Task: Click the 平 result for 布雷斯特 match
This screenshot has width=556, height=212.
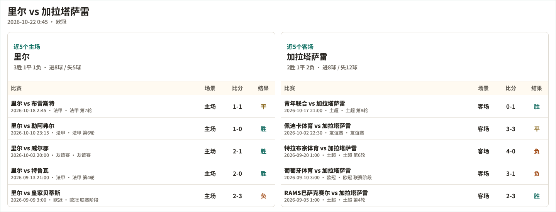Action: 263,106
